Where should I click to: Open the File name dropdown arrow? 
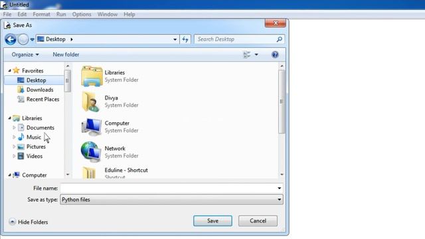coord(279,188)
